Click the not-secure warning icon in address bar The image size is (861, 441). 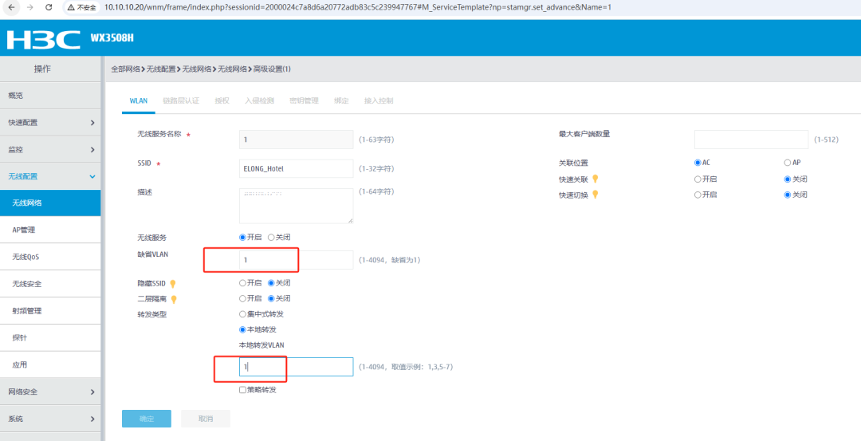(x=71, y=8)
